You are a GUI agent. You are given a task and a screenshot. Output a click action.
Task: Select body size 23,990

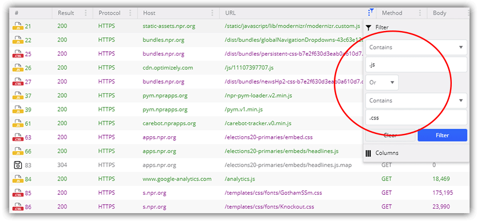pyautogui.click(x=441, y=207)
